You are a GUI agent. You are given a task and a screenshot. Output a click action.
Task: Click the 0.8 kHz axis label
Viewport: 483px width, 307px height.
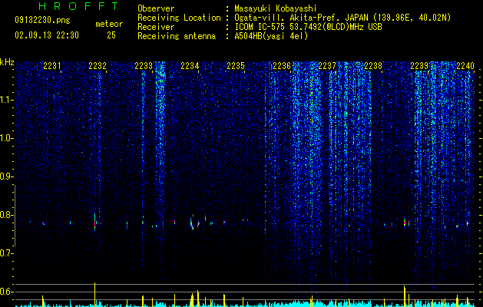pyautogui.click(x=6, y=215)
